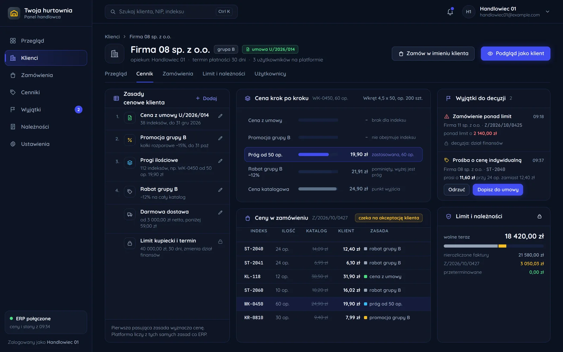Viewport: 563px width, 352px height.
Task: Switch to the client Zamówienia tab
Action: point(178,74)
